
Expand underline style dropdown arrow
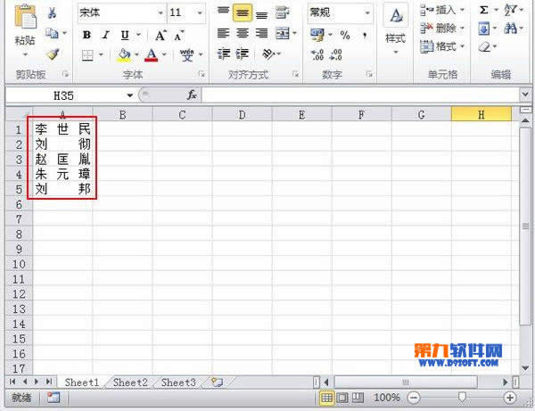[138, 35]
